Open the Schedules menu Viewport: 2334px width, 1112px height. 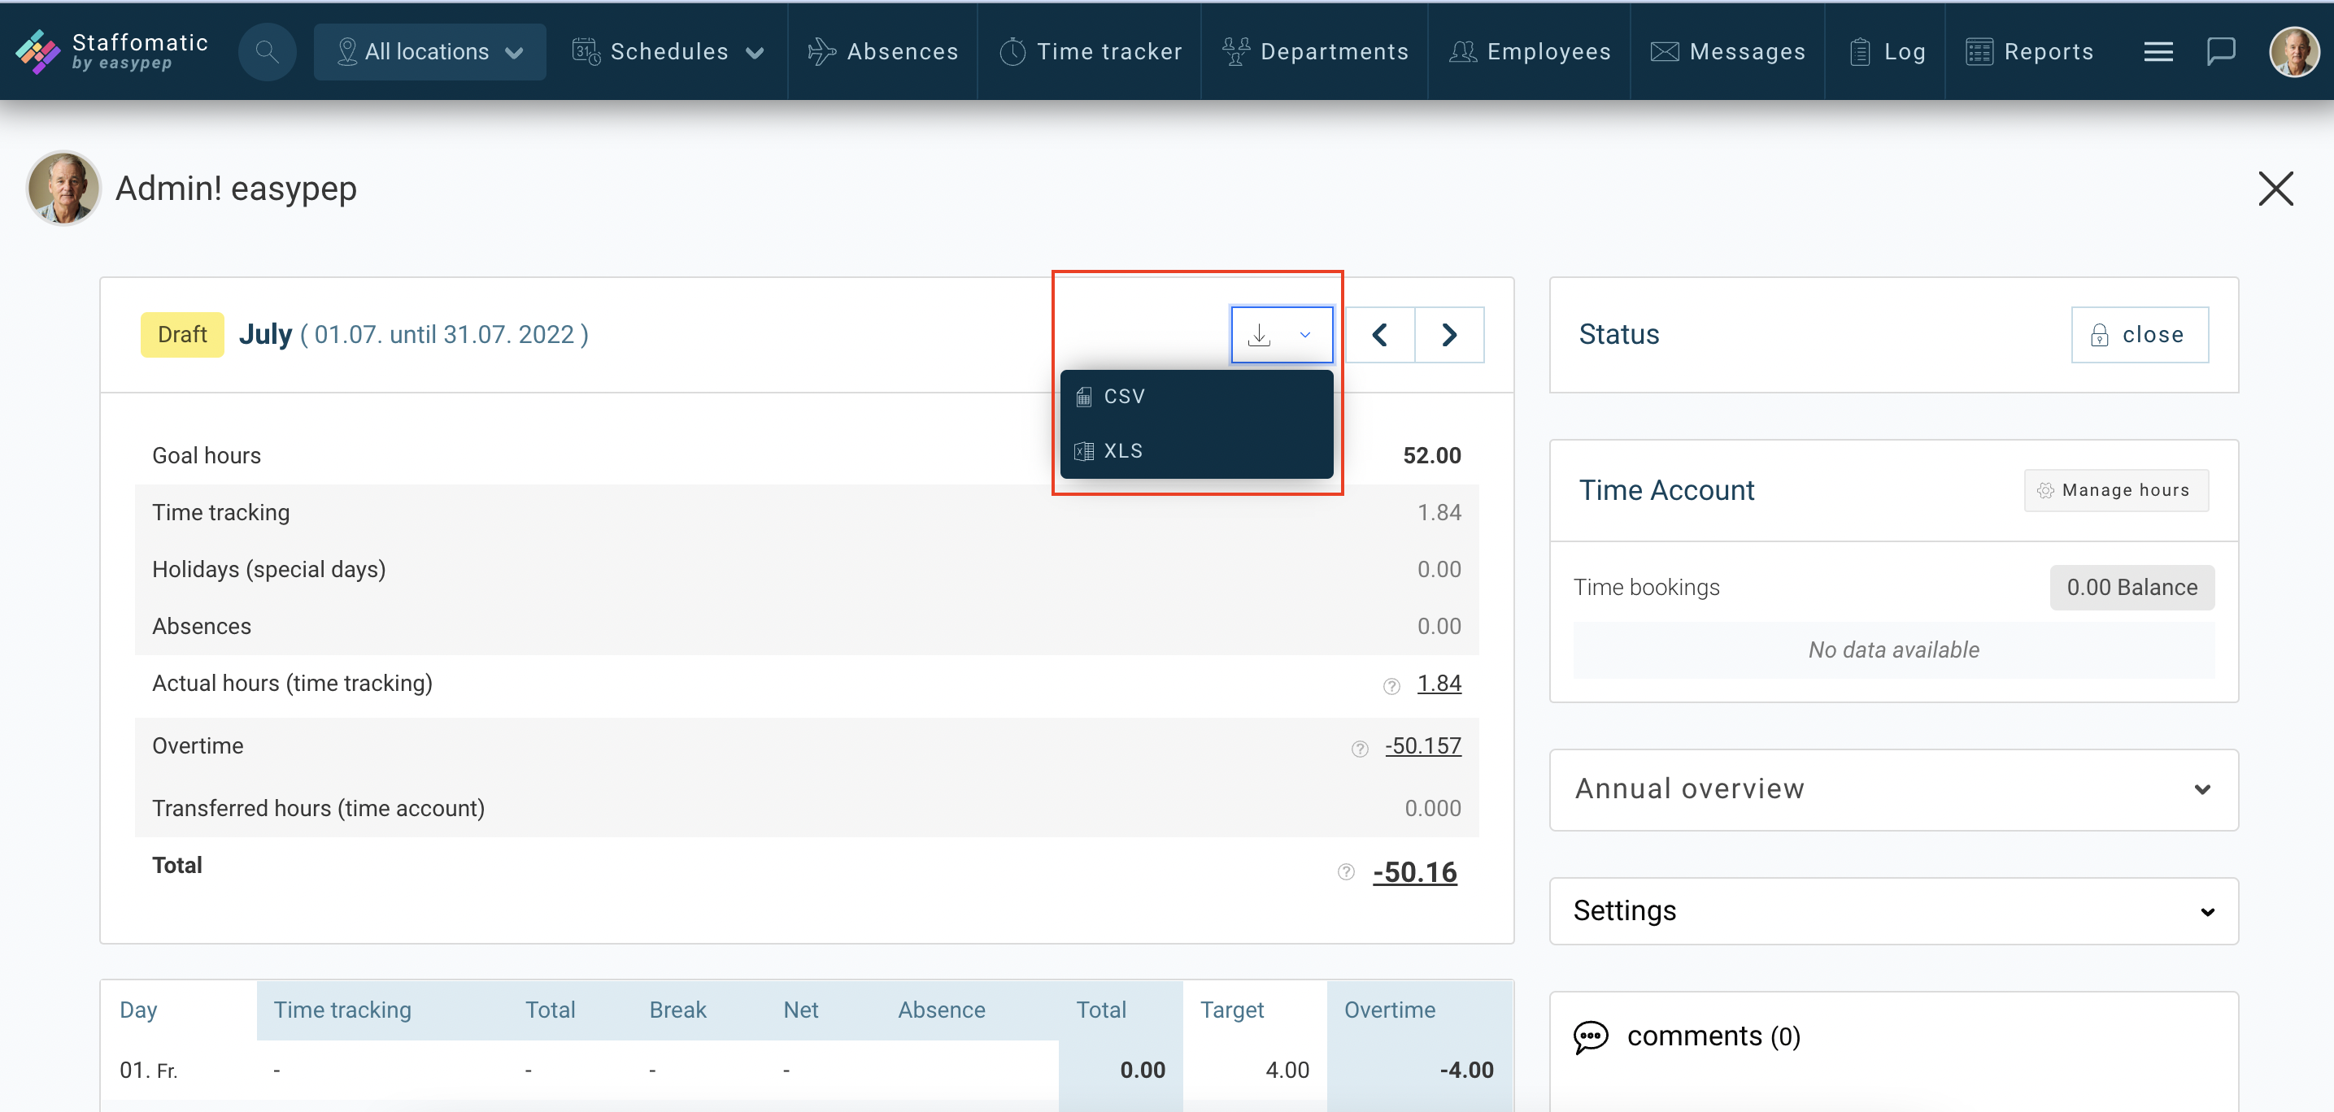tap(668, 51)
